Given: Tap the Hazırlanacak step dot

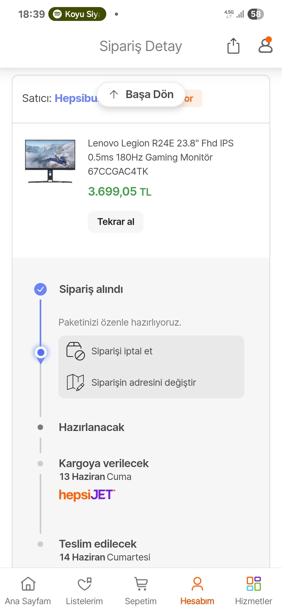Looking at the screenshot, I should [x=40, y=427].
